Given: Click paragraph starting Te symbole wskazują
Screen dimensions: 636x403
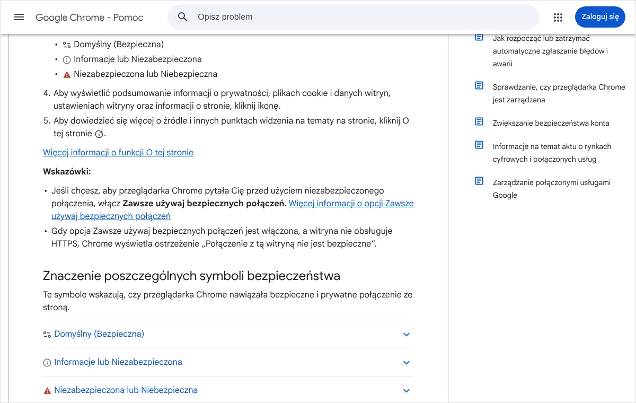Looking at the screenshot, I should click(x=228, y=301).
